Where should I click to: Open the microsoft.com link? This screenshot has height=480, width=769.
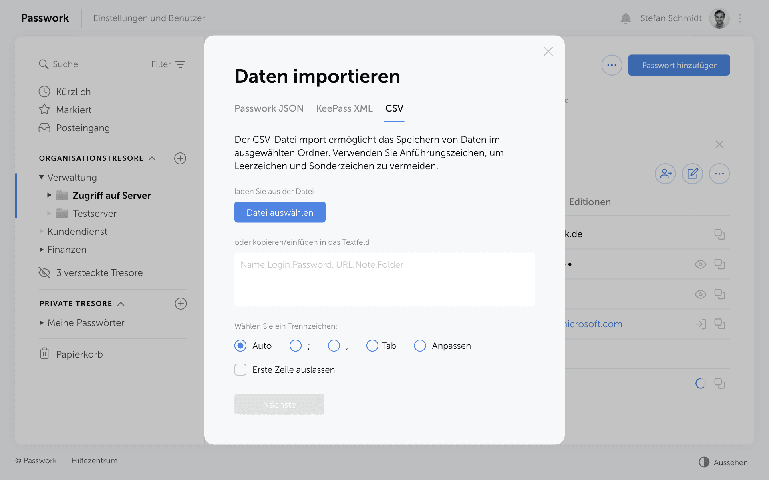593,324
